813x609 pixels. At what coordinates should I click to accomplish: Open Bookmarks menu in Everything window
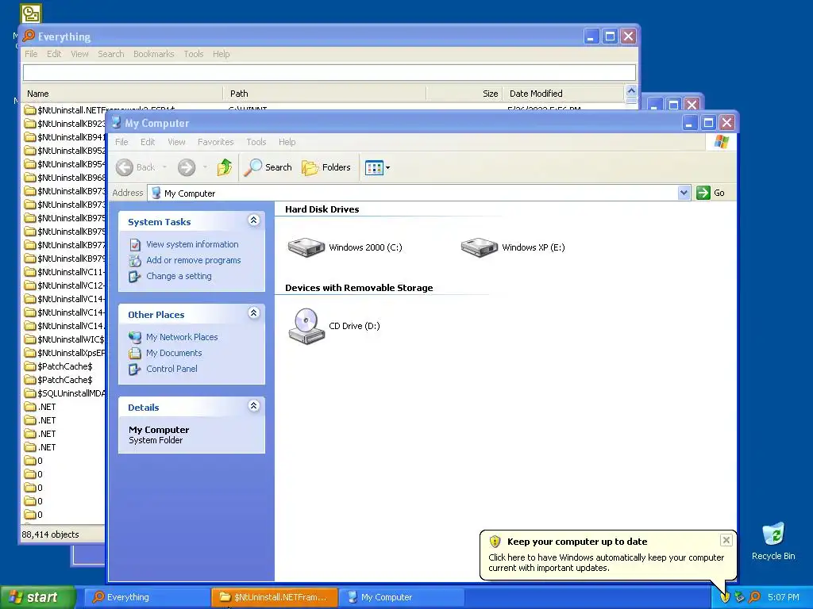(x=153, y=54)
